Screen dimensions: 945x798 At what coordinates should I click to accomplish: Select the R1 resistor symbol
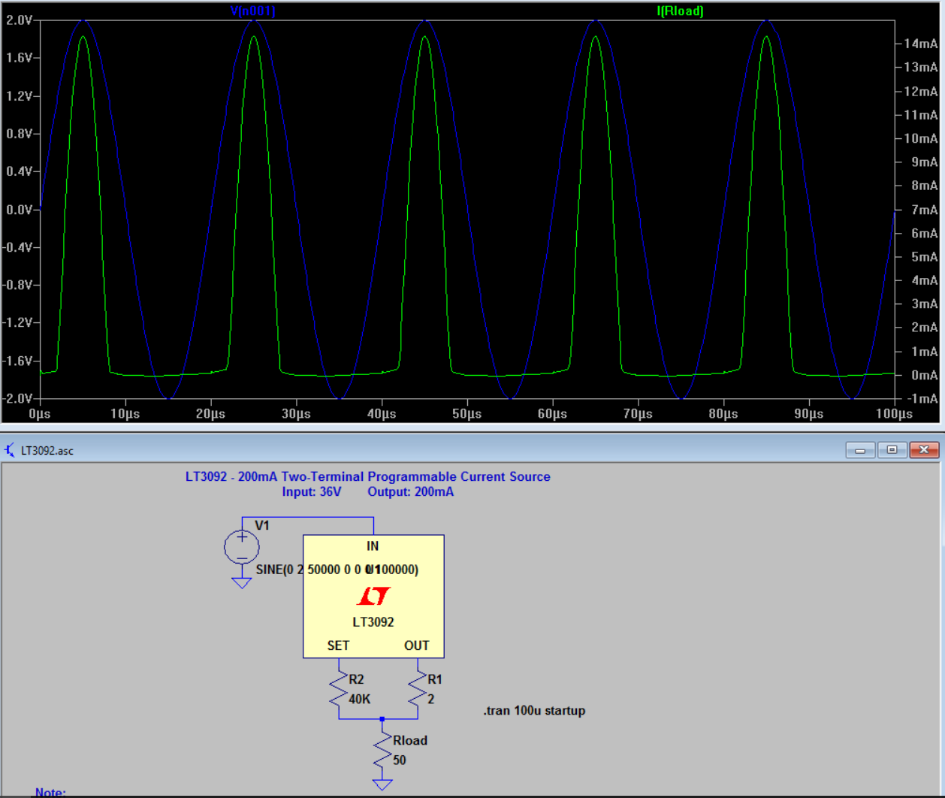tap(418, 688)
